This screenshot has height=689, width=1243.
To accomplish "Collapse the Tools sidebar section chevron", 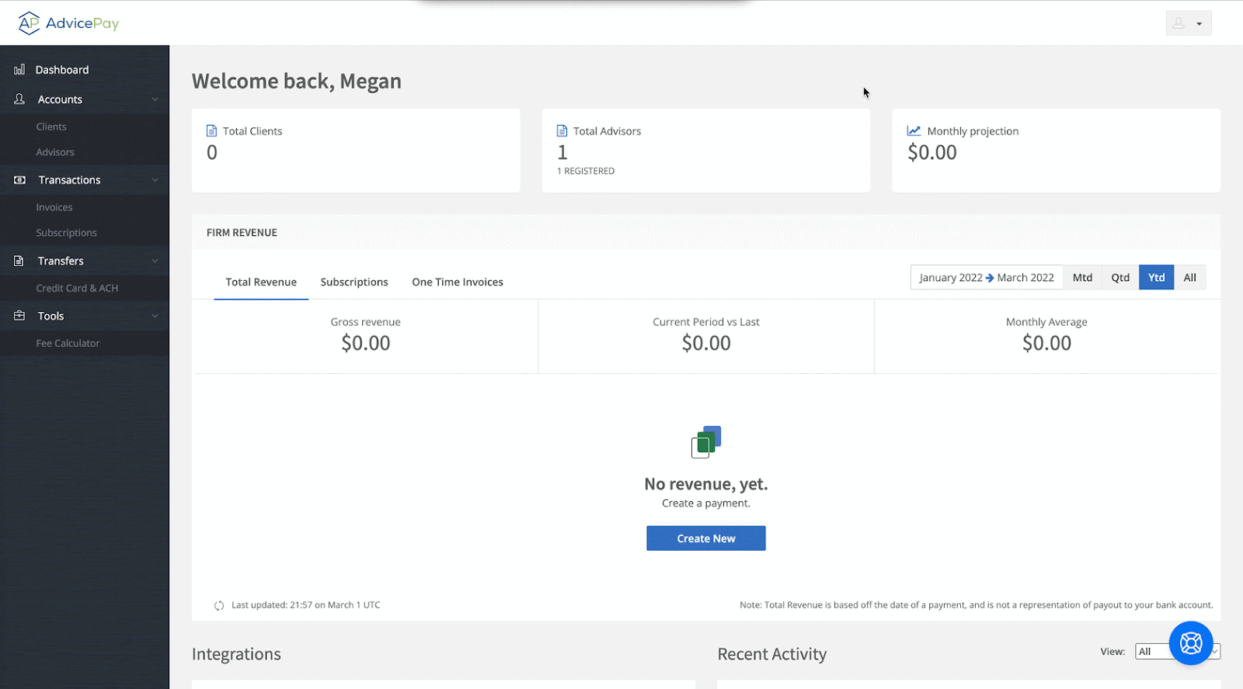I will click(x=155, y=316).
